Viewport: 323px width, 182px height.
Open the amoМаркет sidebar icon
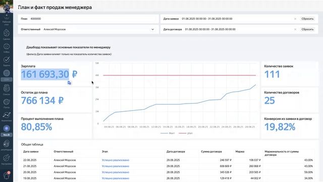tap(7, 145)
